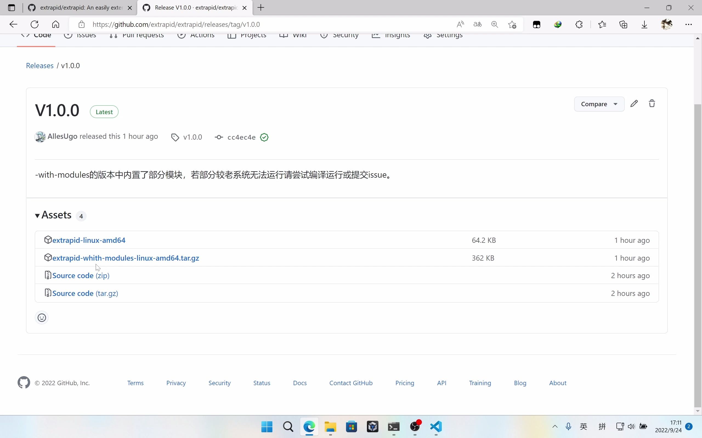Open the repository Settings tab
The height and width of the screenshot is (438, 702).
(443, 35)
